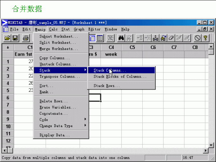Click the Save diskette toolbar icon
Viewport: 216px width, 162px height.
click(x=15, y=38)
